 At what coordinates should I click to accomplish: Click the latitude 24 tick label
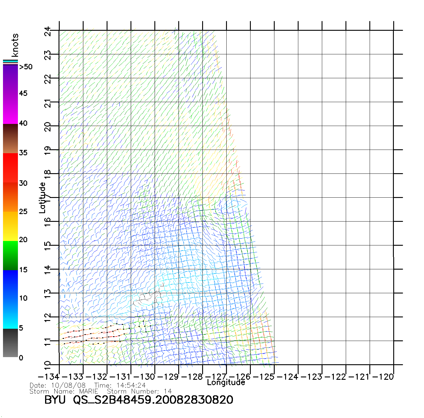(48, 31)
